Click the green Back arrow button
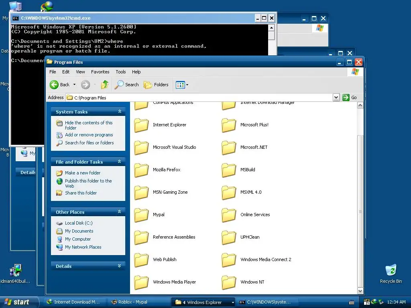Viewport: 411px width, 308px height. pyautogui.click(x=54, y=85)
